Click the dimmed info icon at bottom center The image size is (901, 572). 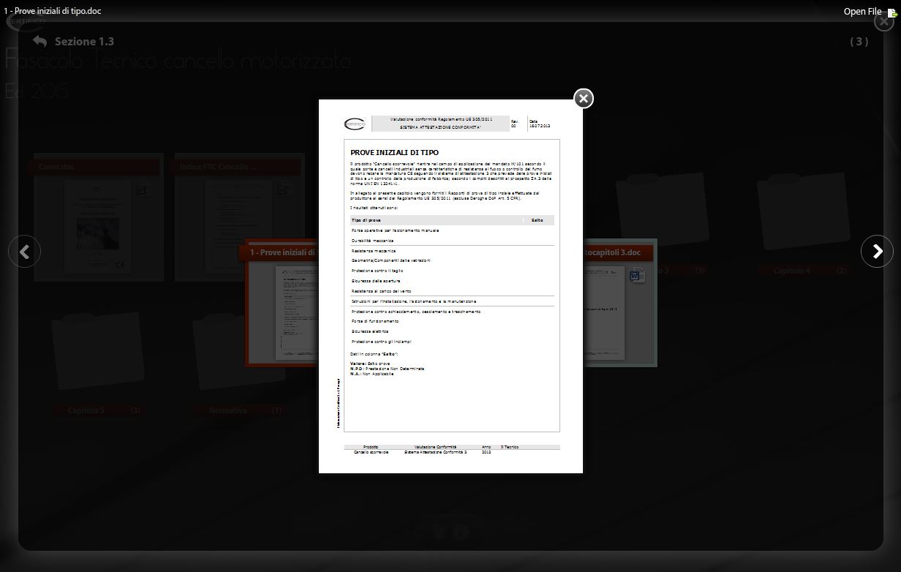461,533
